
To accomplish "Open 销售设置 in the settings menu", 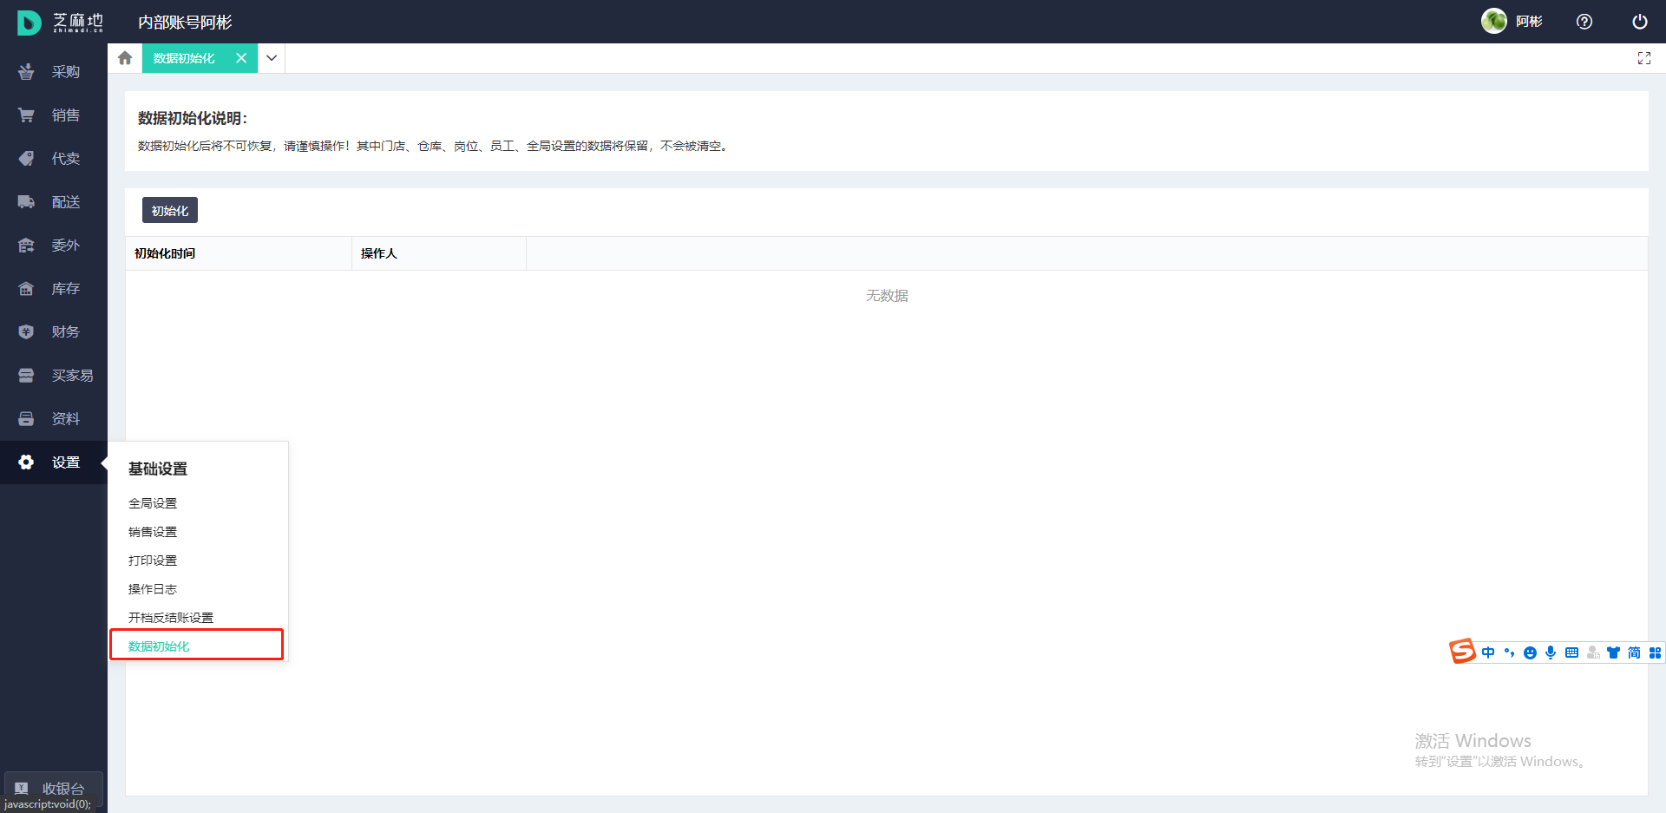I will click(x=153, y=532).
